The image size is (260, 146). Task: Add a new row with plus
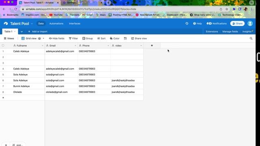(3, 98)
